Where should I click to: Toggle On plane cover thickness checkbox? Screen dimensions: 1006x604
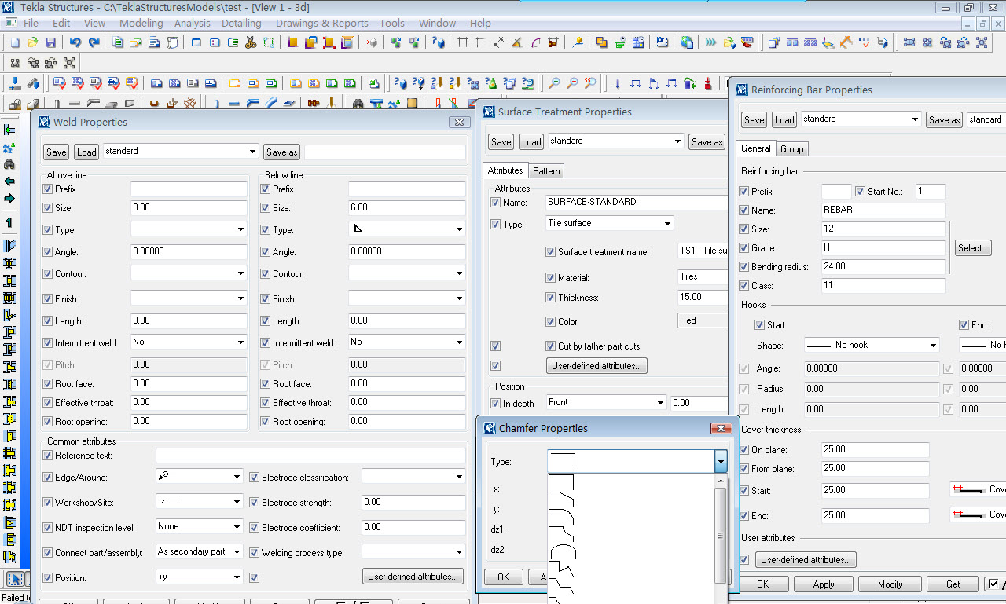pyautogui.click(x=745, y=450)
